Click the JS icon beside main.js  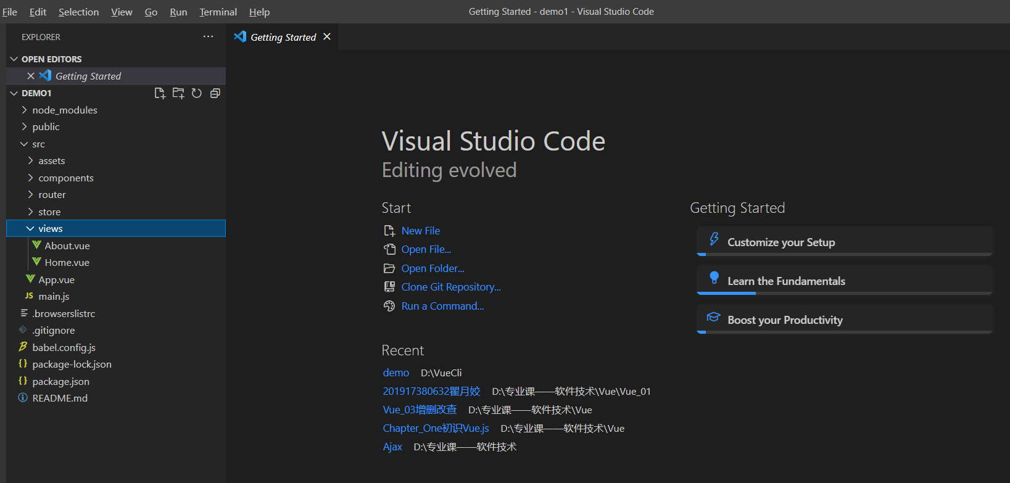pos(29,295)
